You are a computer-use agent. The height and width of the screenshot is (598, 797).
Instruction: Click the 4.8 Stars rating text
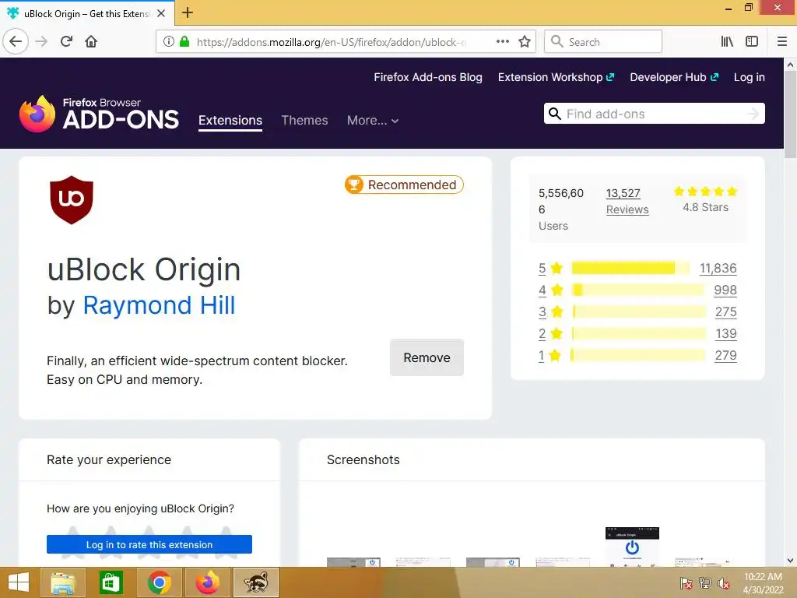[x=705, y=207]
